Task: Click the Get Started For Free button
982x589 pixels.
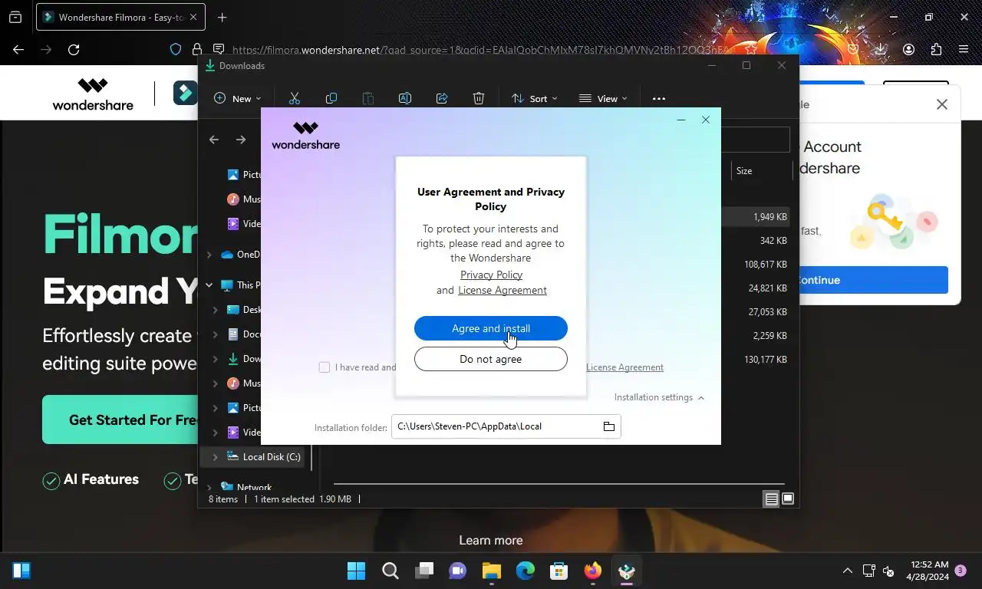Action: (x=123, y=420)
